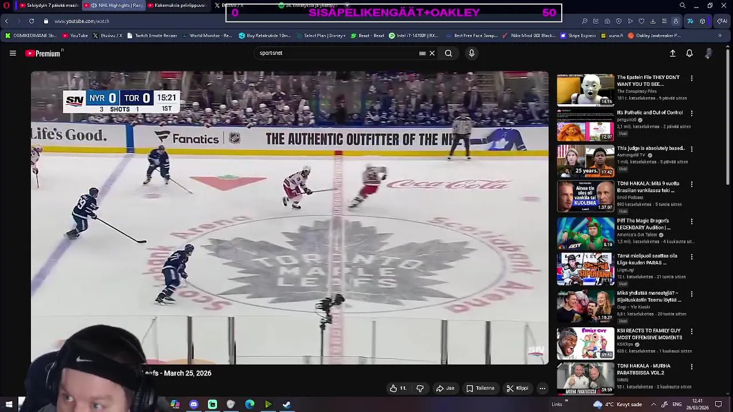Reload the page with refresh icon
Image resolution: width=733 pixels, height=412 pixels.
[x=31, y=21]
